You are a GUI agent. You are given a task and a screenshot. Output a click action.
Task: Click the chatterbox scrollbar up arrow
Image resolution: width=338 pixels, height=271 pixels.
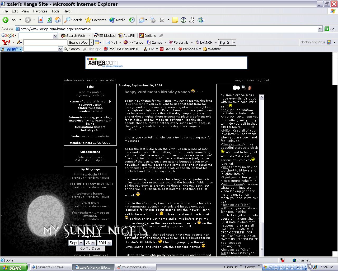click(x=262, y=97)
